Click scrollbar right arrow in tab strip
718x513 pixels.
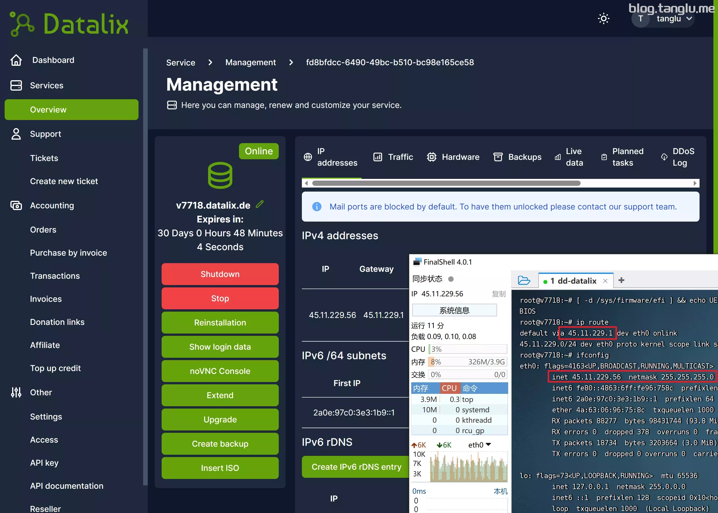[695, 183]
